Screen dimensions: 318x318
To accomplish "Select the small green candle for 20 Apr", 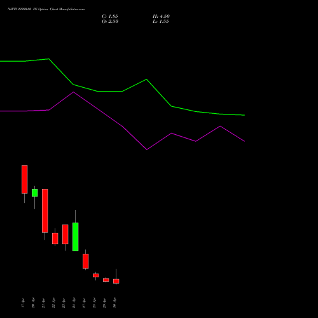I will [35, 193].
